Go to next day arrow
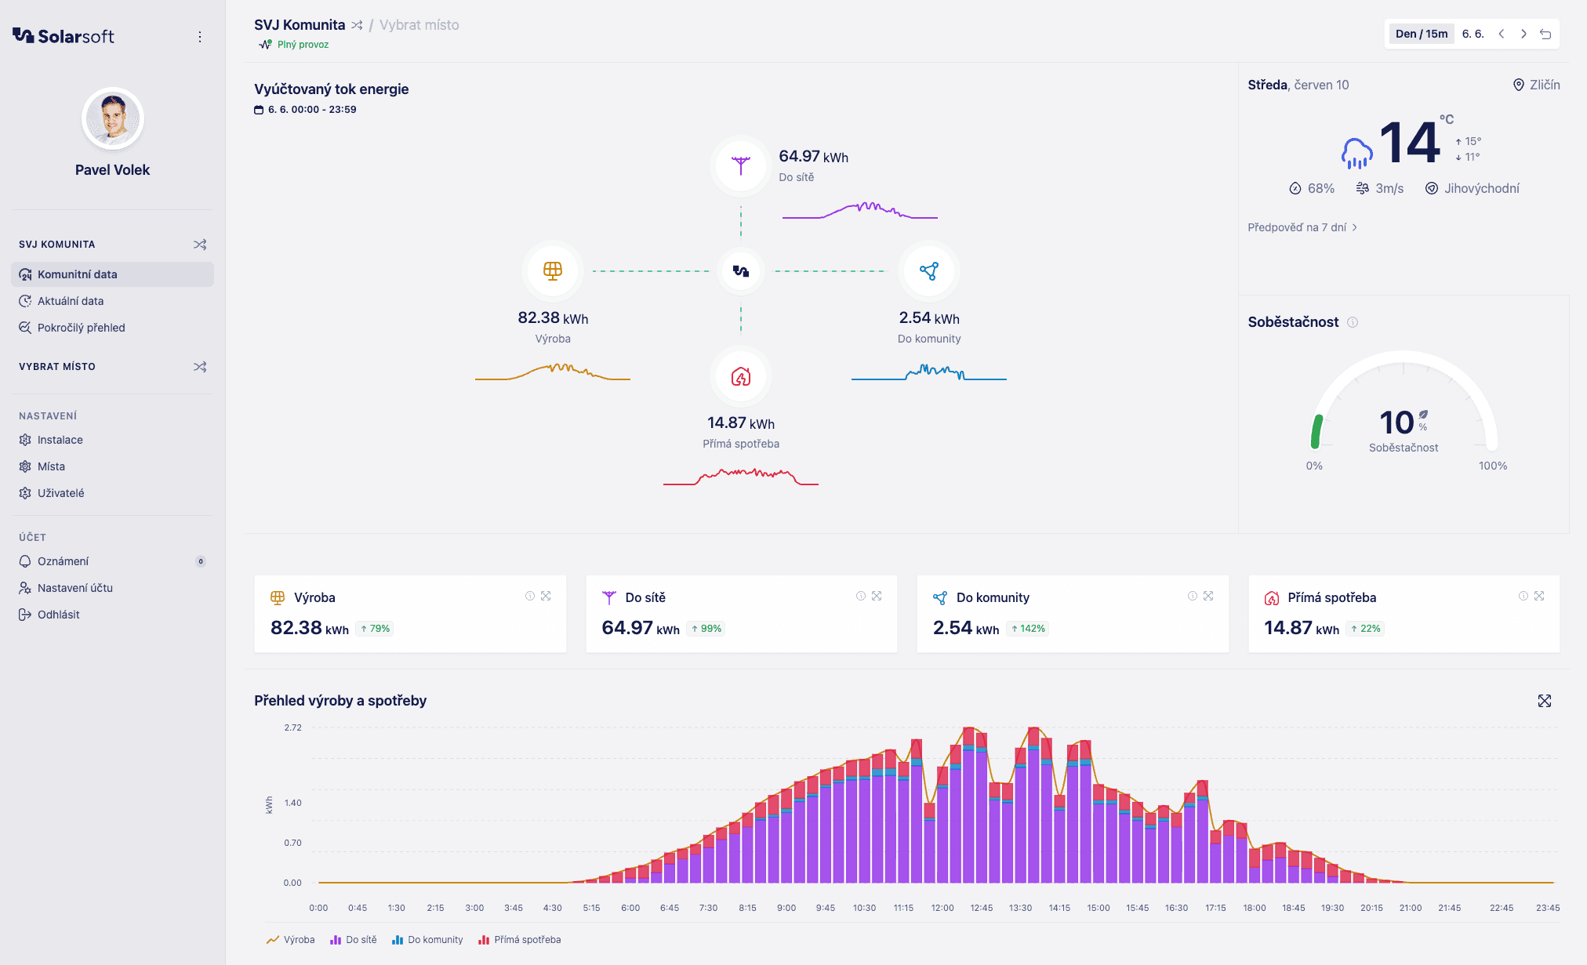Image resolution: width=1587 pixels, height=965 pixels. [1523, 34]
